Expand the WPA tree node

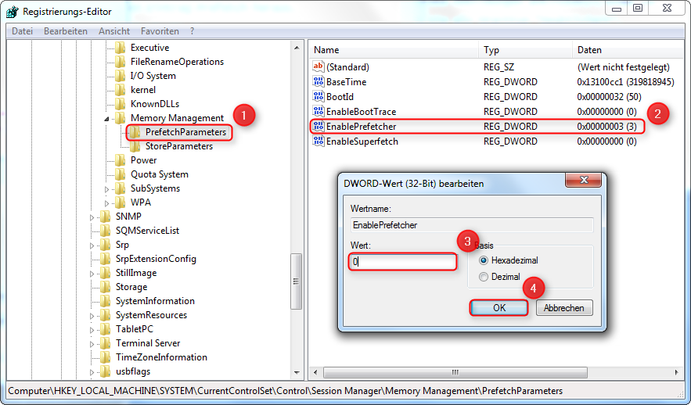[x=106, y=203]
